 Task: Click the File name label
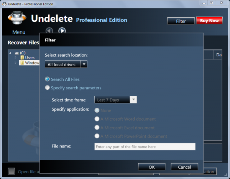click(x=61, y=146)
